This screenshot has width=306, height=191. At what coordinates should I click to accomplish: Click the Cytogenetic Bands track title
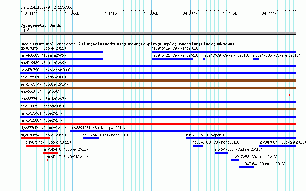(x=41, y=25)
